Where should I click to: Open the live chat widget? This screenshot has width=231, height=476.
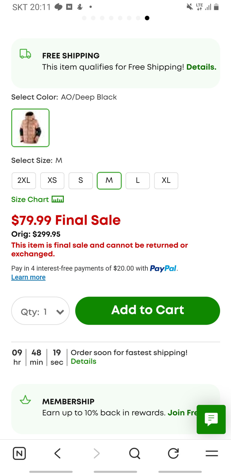(x=211, y=419)
